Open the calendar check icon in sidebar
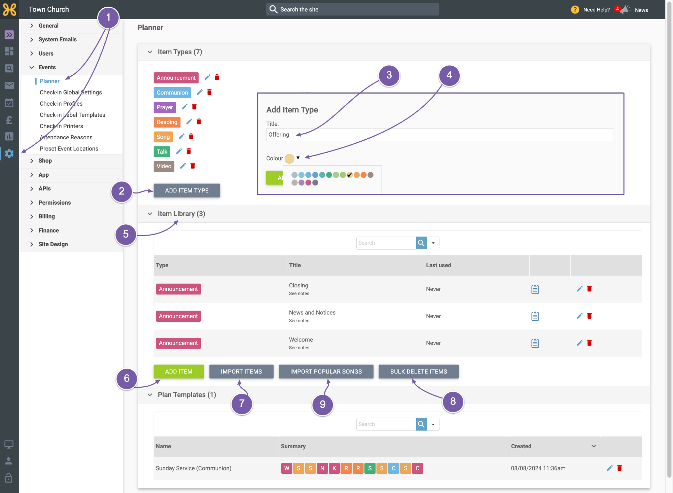The width and height of the screenshot is (673, 493). pos(9,103)
